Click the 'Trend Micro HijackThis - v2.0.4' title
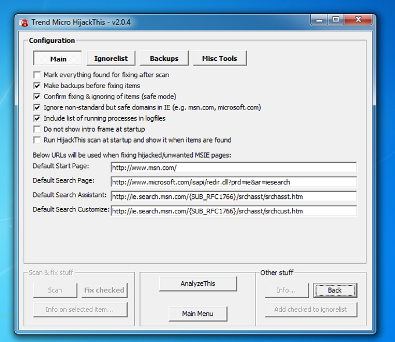395x342 pixels. [81, 23]
